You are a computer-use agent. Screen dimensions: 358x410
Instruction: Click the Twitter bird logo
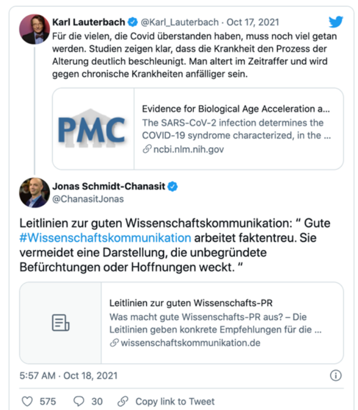tap(336, 22)
